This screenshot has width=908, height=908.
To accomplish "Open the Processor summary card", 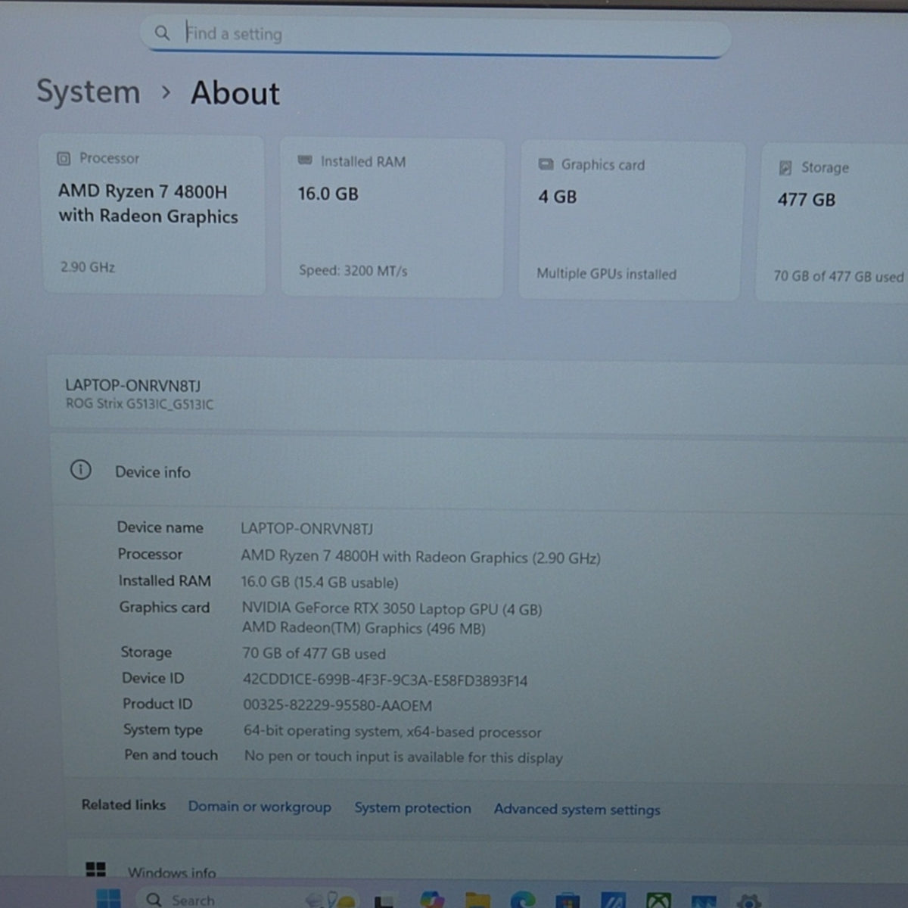I will coord(154,215).
